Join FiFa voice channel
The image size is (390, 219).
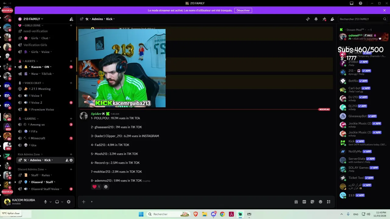[x=45, y=131]
